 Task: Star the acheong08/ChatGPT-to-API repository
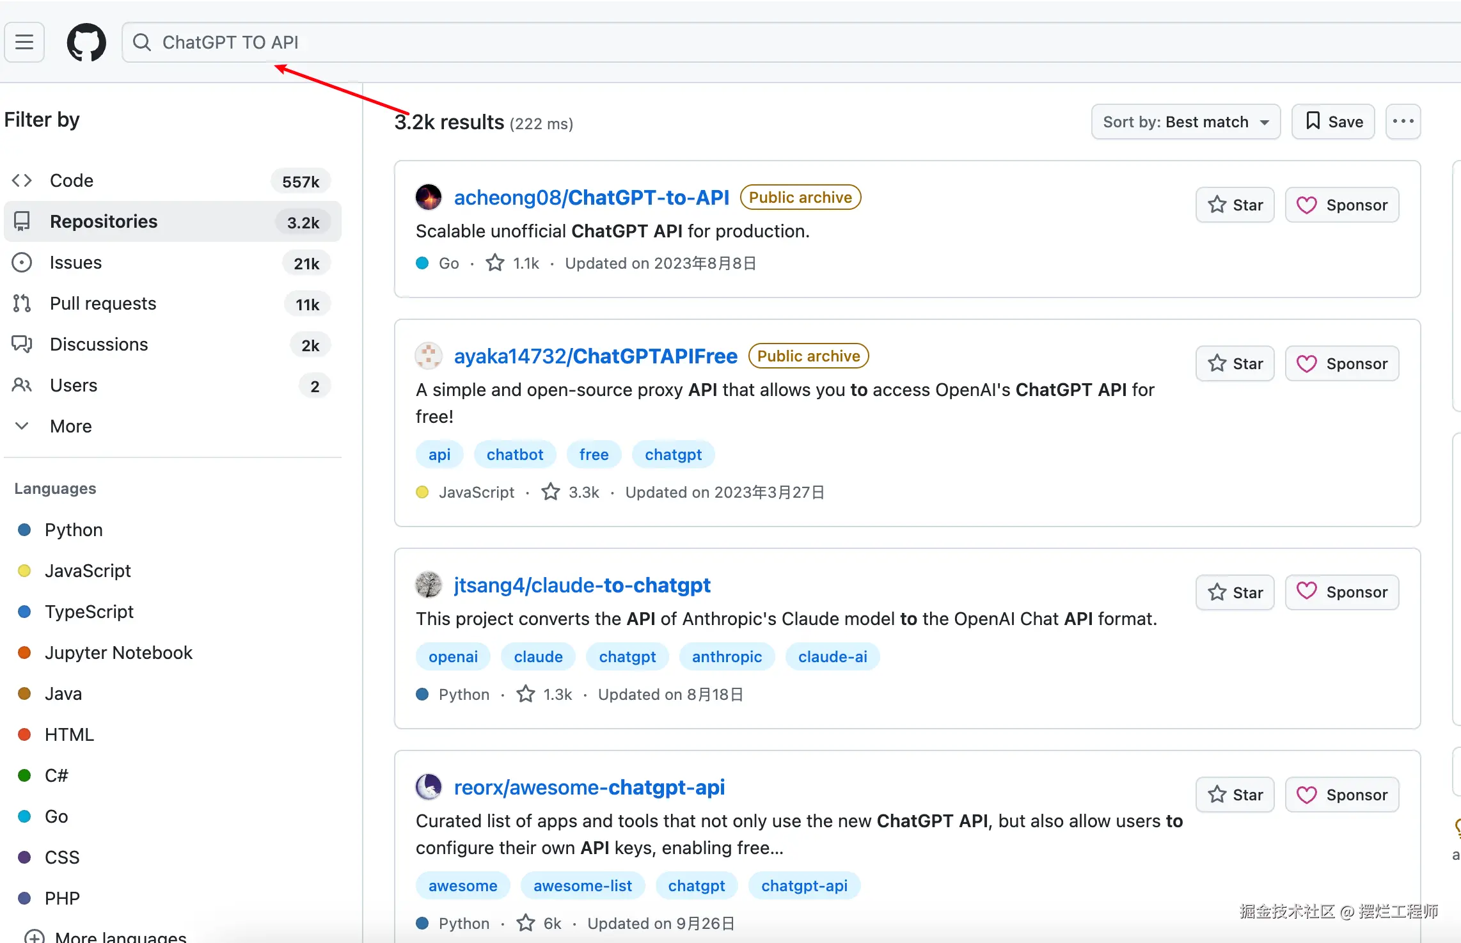pyautogui.click(x=1235, y=205)
